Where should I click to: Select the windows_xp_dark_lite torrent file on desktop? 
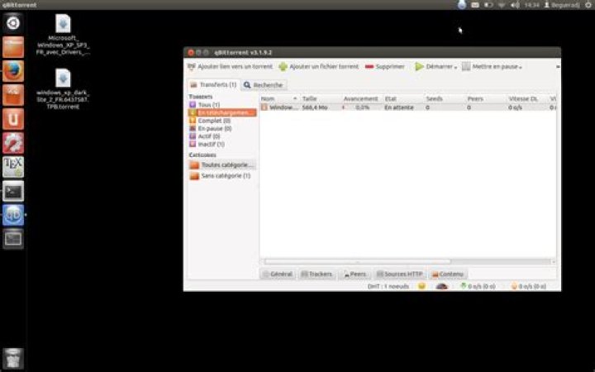coord(63,89)
